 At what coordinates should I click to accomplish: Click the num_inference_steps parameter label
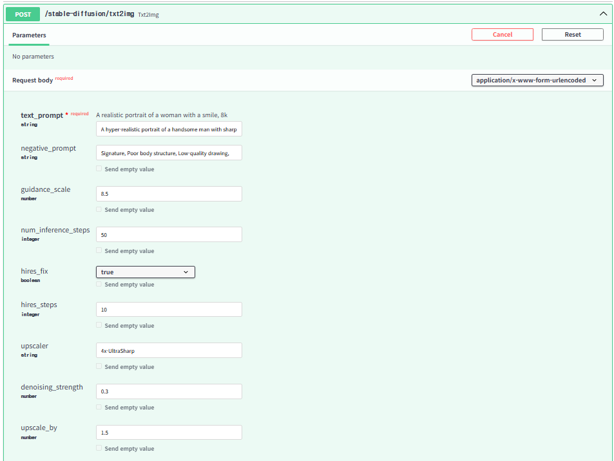pos(55,230)
